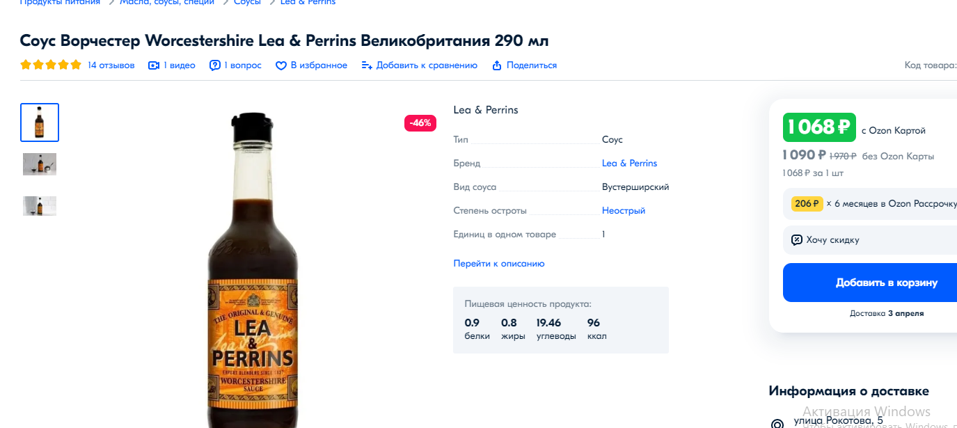The height and width of the screenshot is (428, 957).
Task: Click the delivery location pin icon
Action: pyautogui.click(x=777, y=424)
